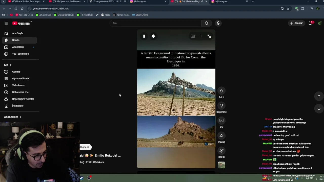Start voice search with microphone
The width and height of the screenshot is (324, 182).
click(218, 23)
